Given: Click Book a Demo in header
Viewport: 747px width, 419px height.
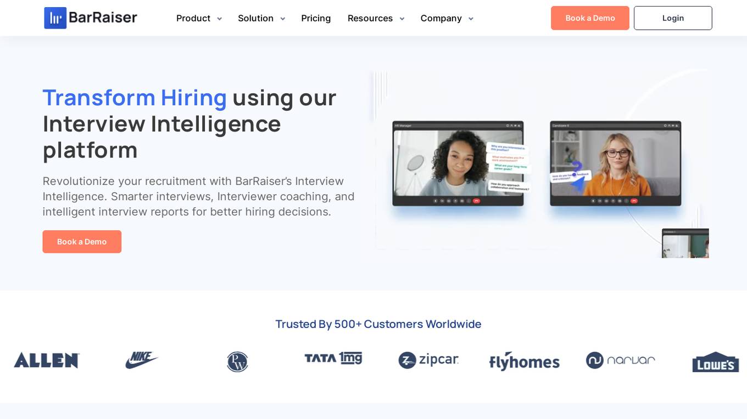Looking at the screenshot, I should coord(590,18).
